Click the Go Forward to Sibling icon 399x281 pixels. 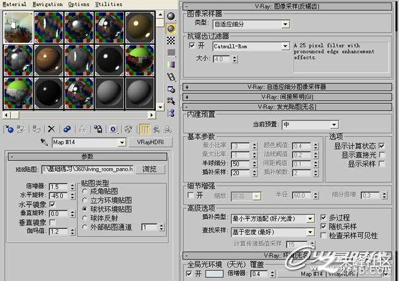pyautogui.click(x=168, y=129)
